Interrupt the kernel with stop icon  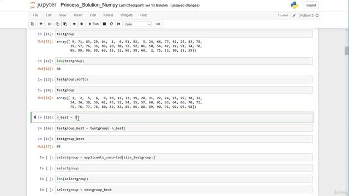[x=104, y=24]
